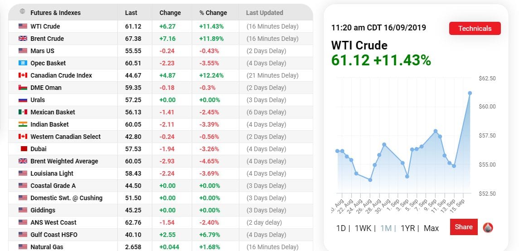Open the Natural Gas row
This screenshot has width=519, height=251.
coord(160,247)
